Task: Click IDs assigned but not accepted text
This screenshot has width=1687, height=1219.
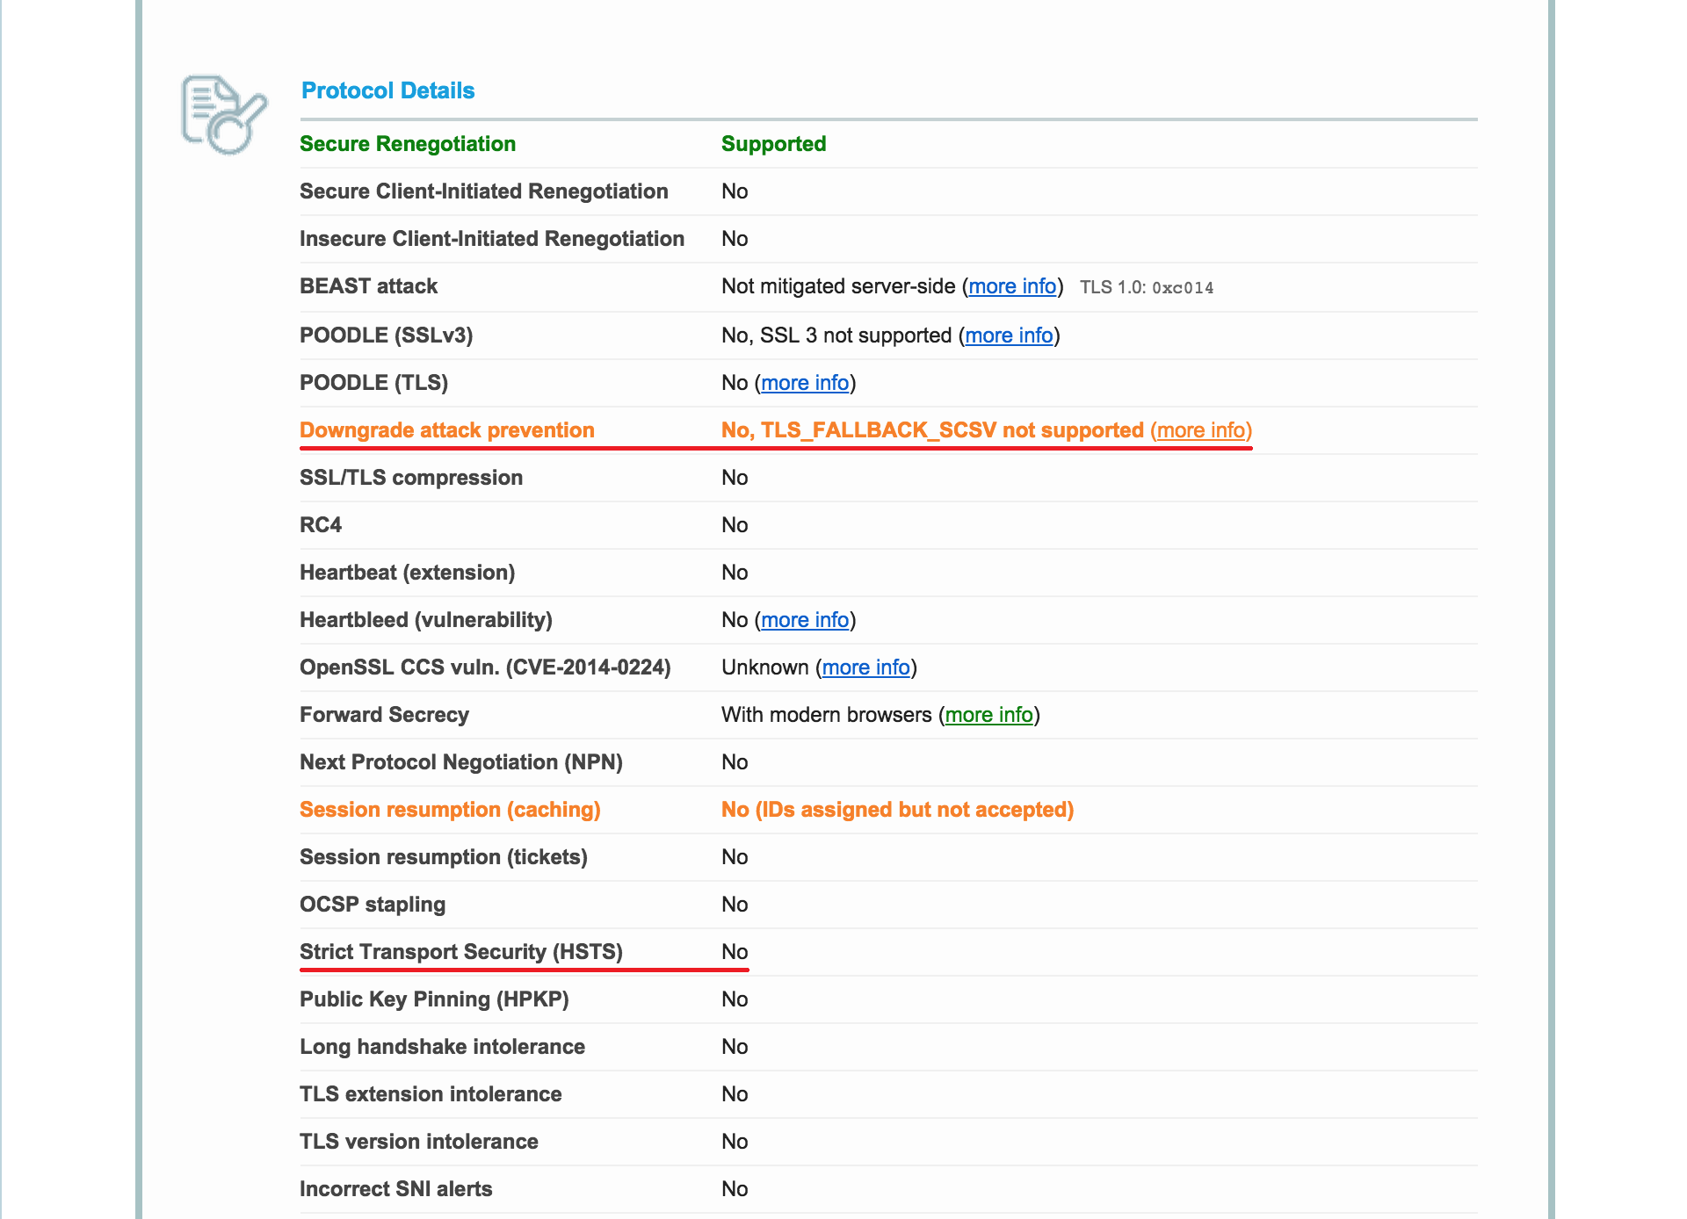Action: (914, 810)
